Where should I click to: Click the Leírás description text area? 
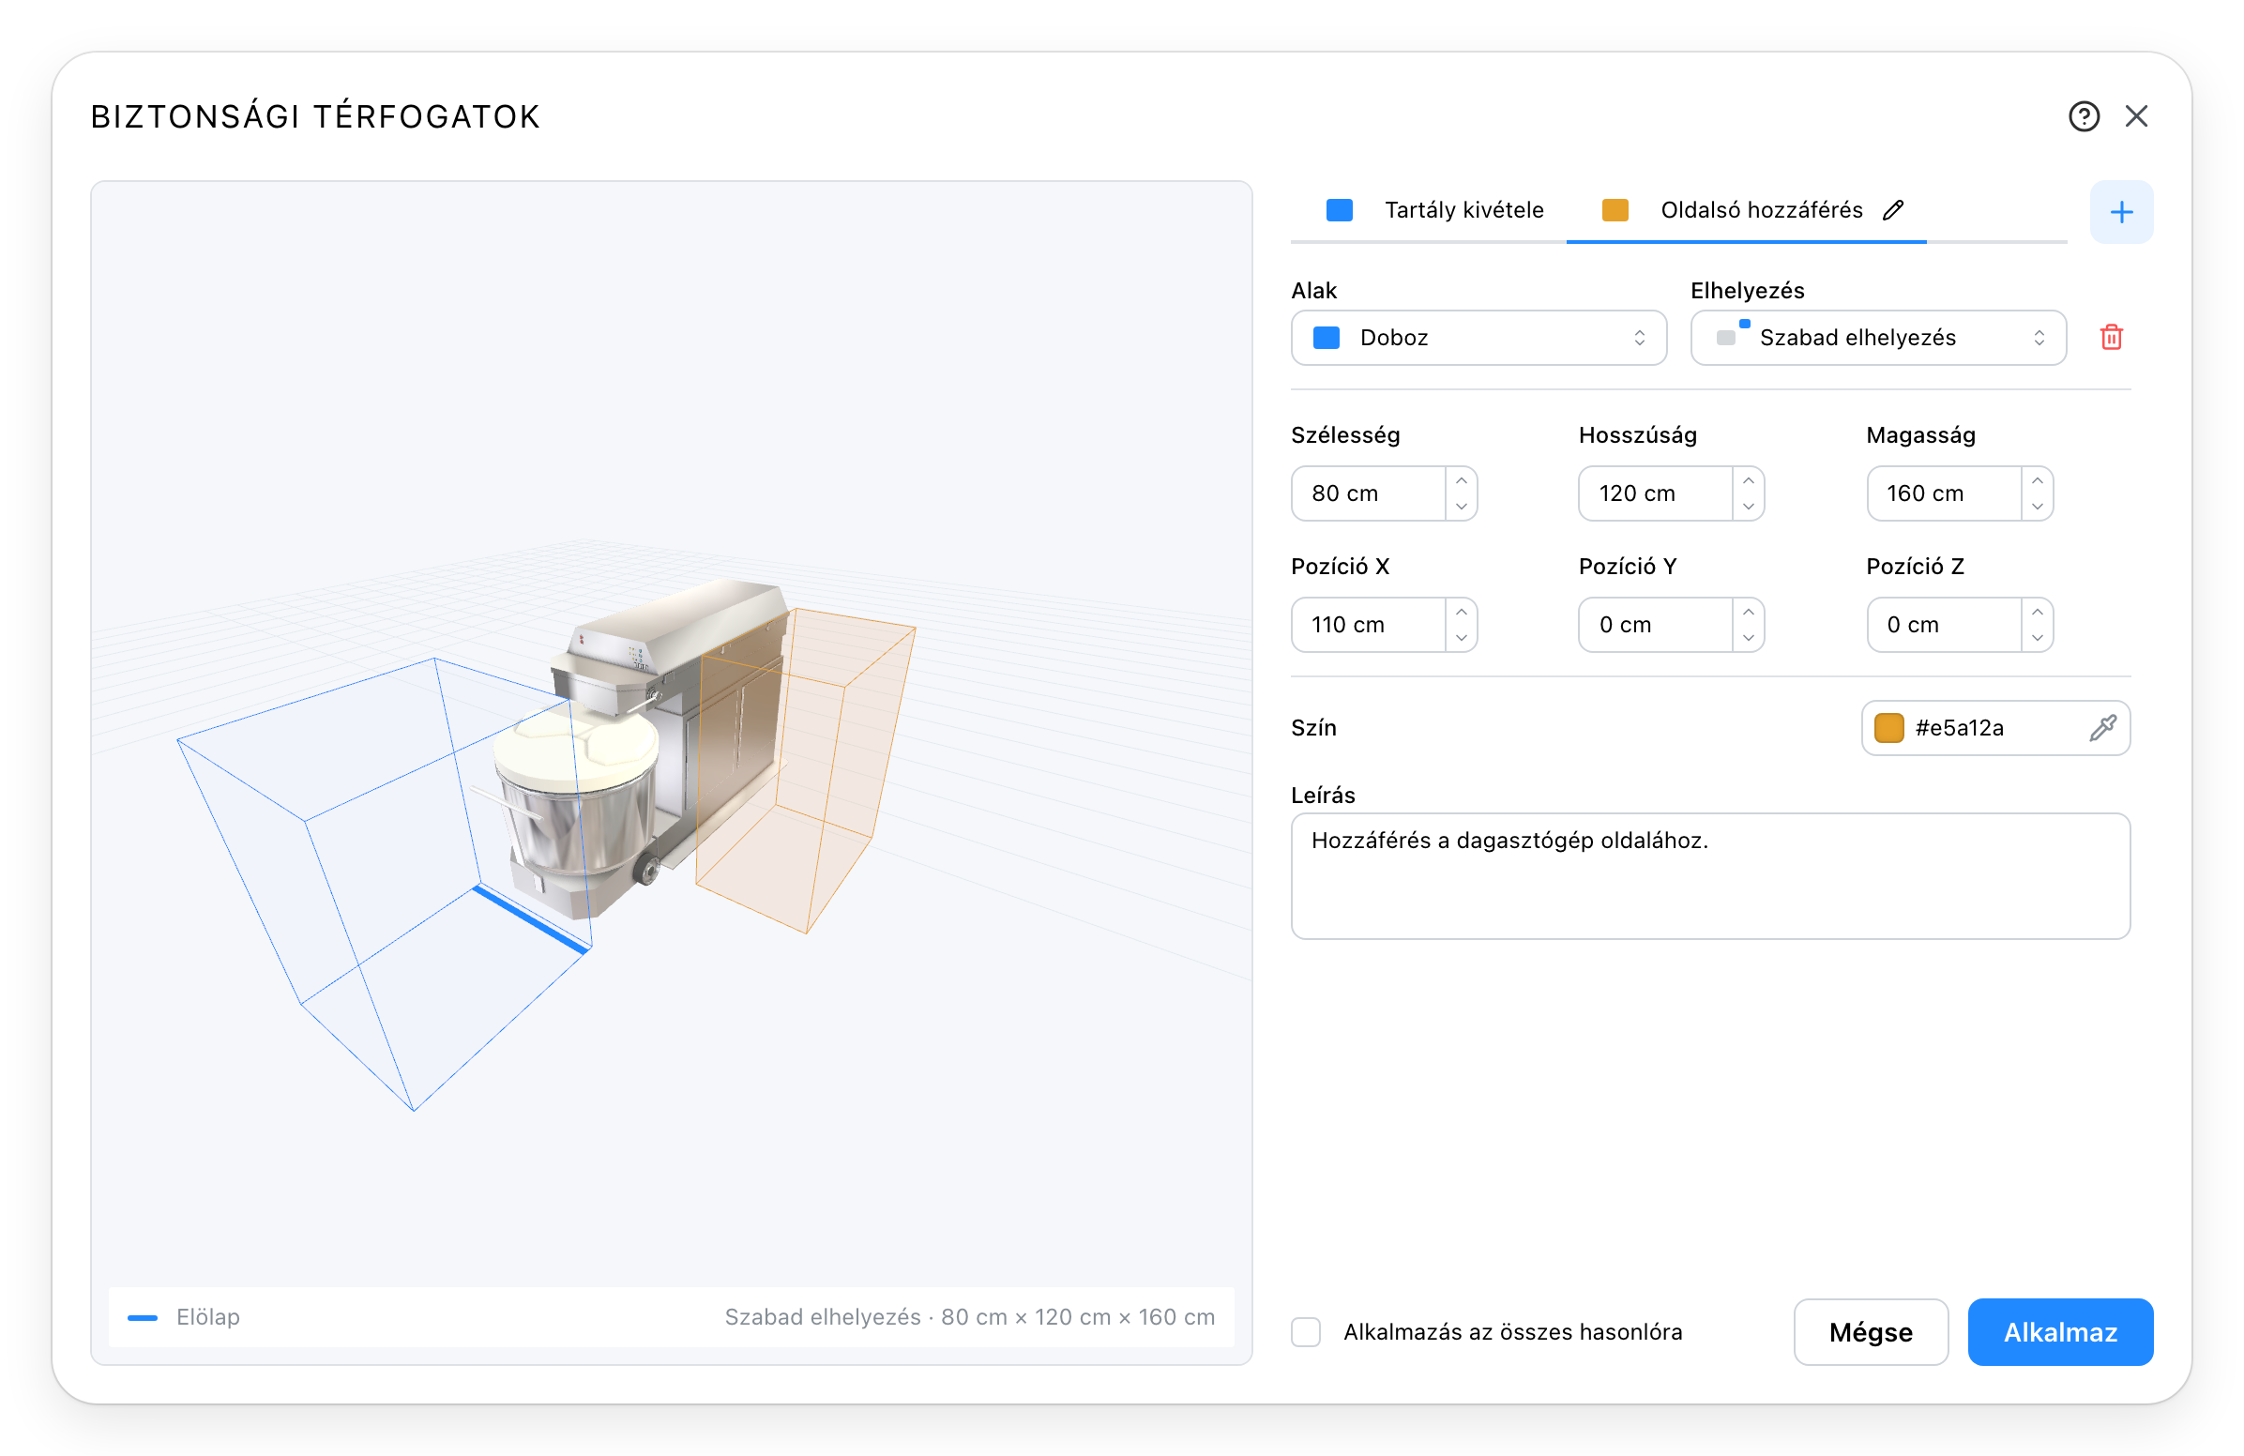pos(1710,876)
